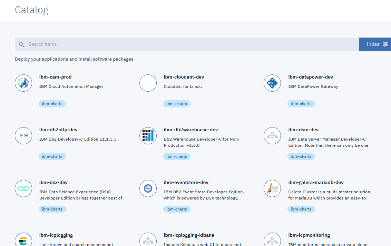Click the ibm-cam-prod chart icon

[23, 83]
